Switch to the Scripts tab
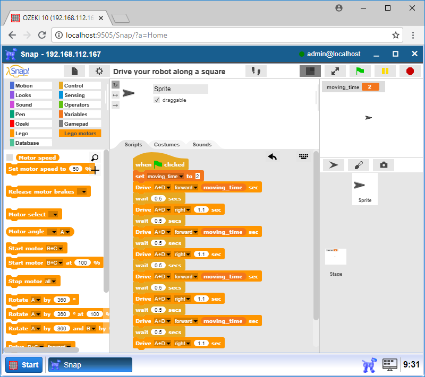This screenshot has height=377, width=425. pos(133,144)
